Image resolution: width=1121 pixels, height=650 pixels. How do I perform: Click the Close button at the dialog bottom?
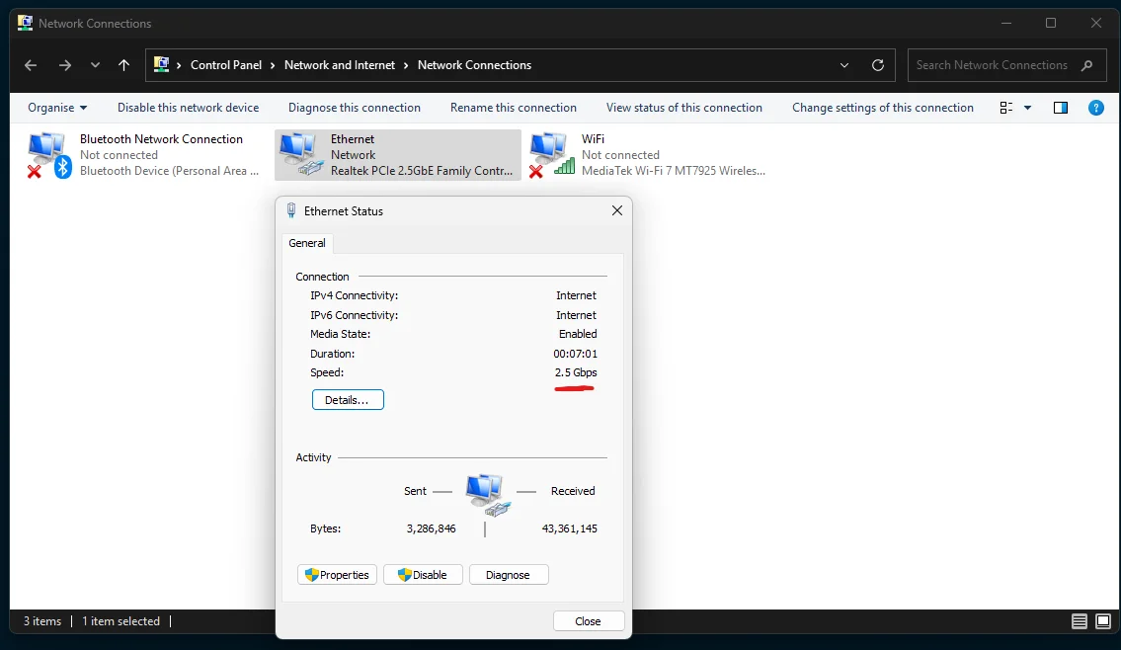589,621
